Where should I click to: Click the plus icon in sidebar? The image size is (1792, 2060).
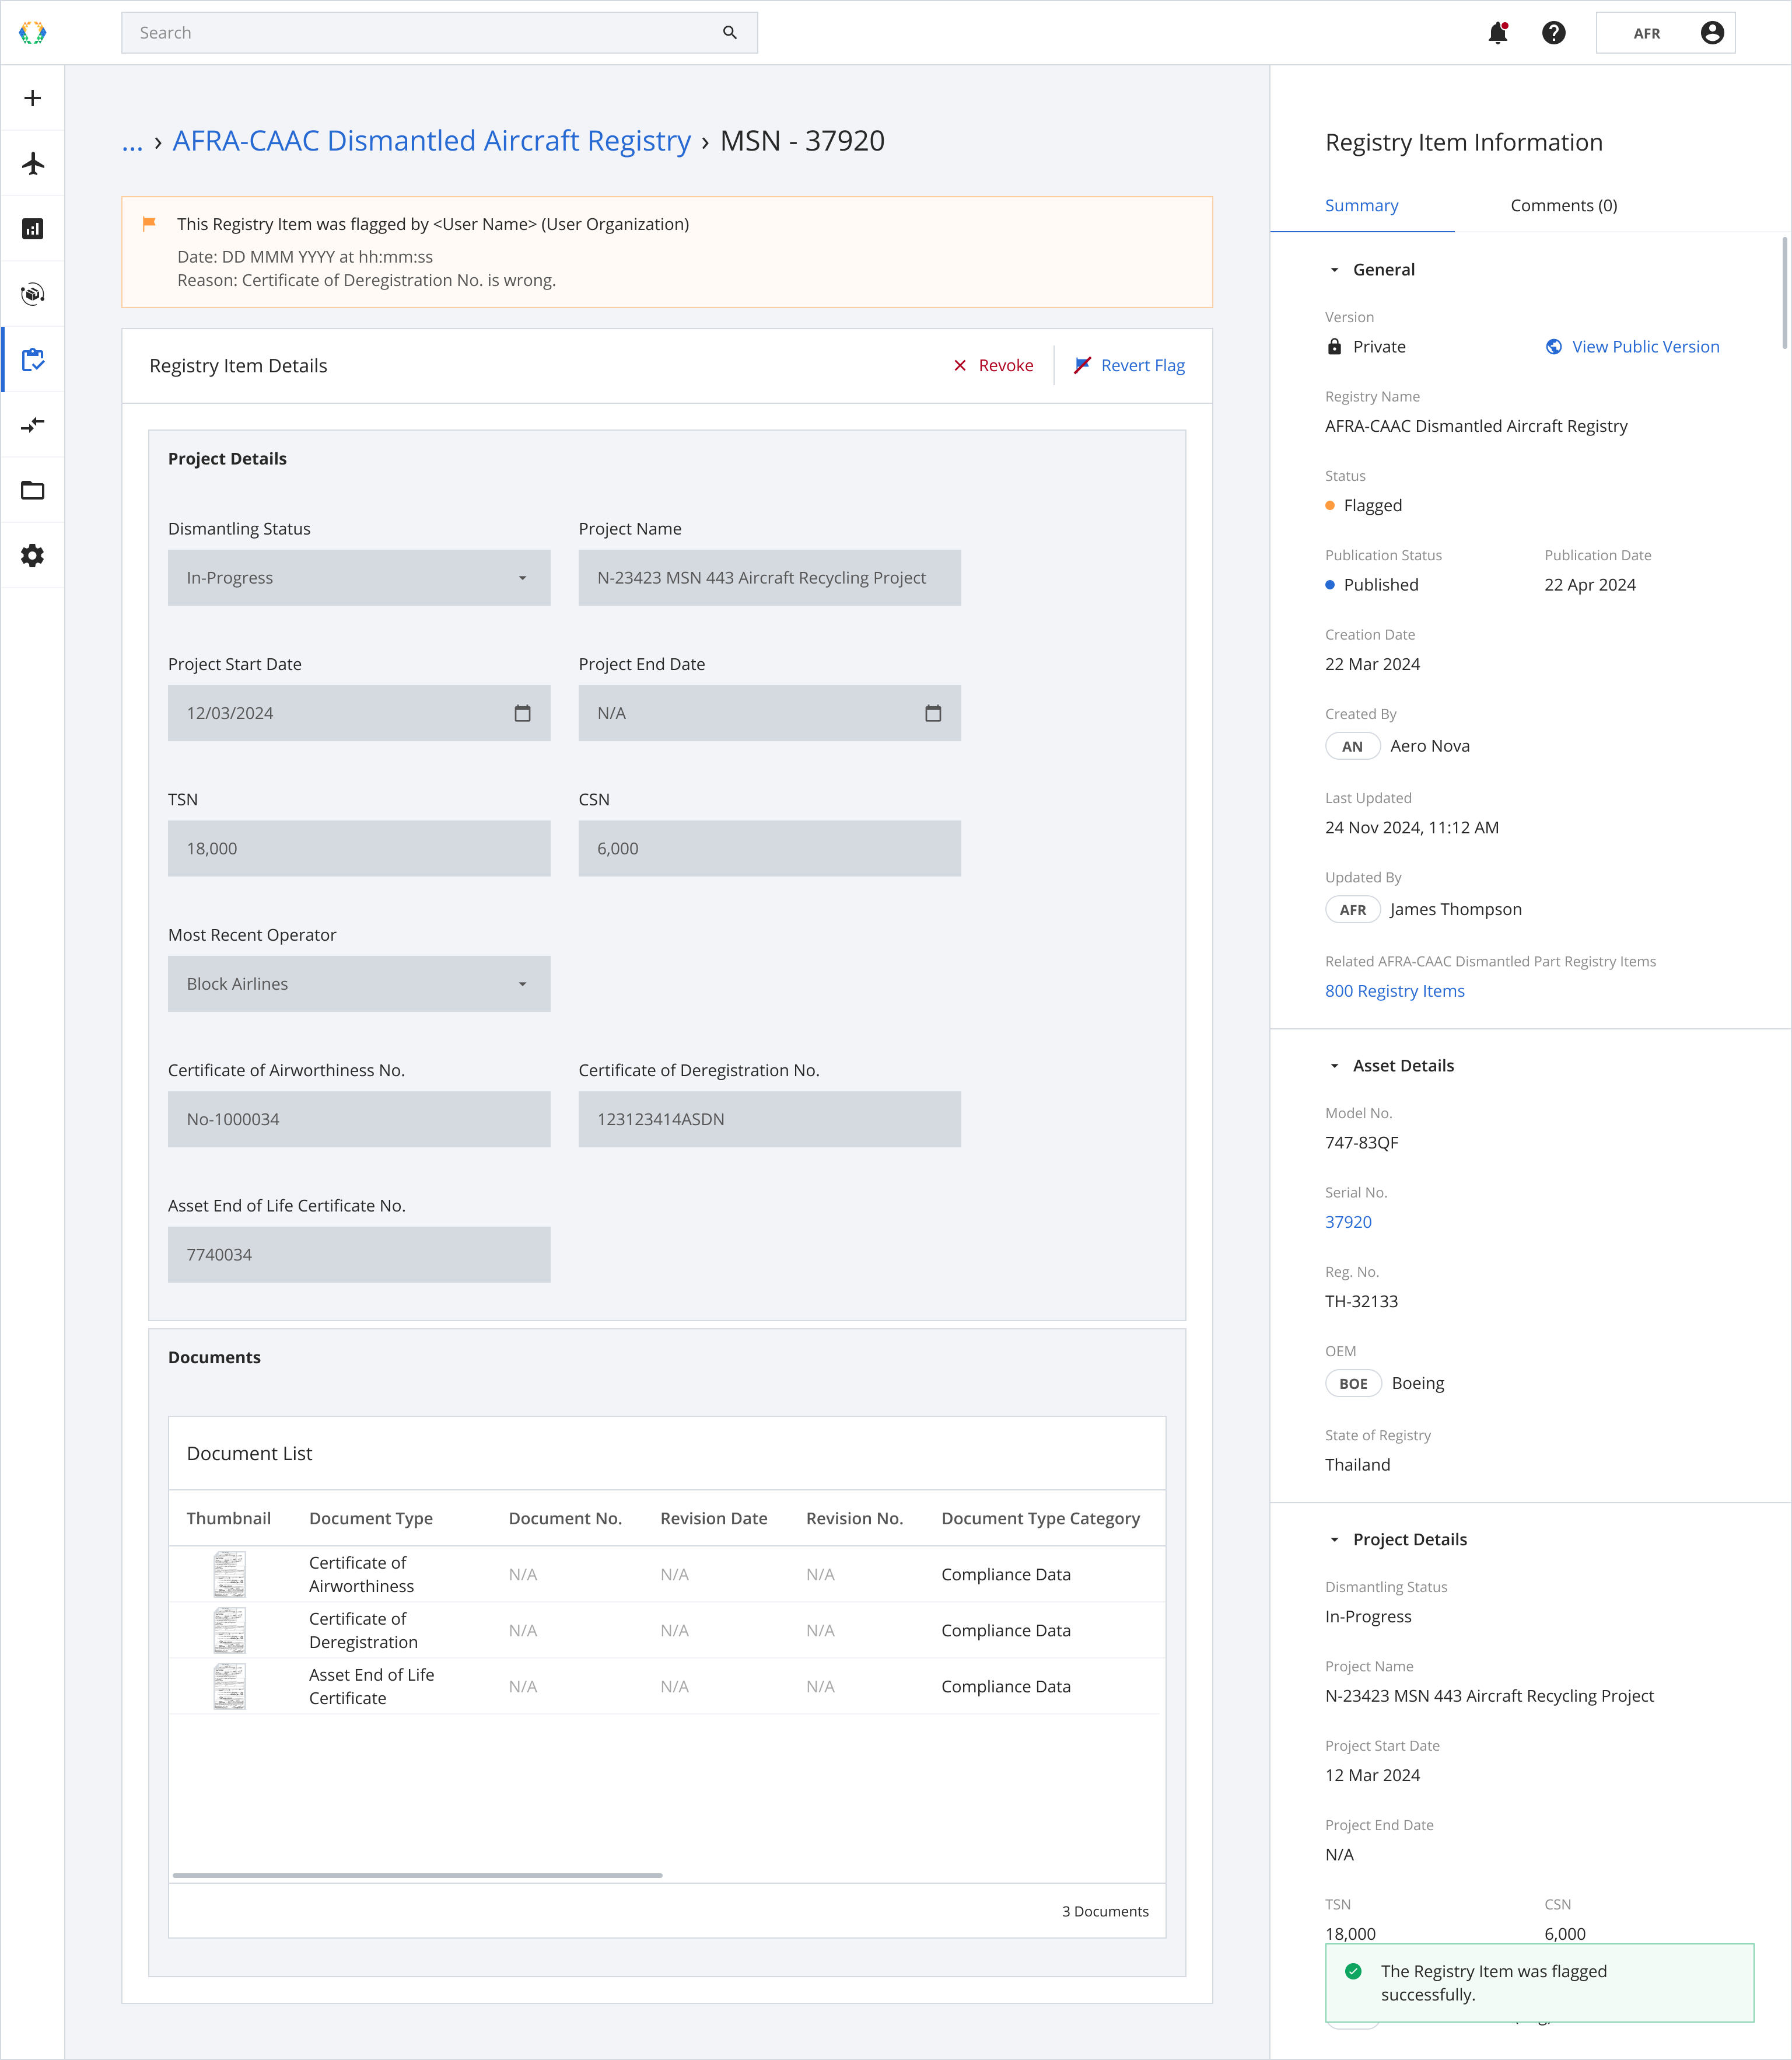coord(33,98)
